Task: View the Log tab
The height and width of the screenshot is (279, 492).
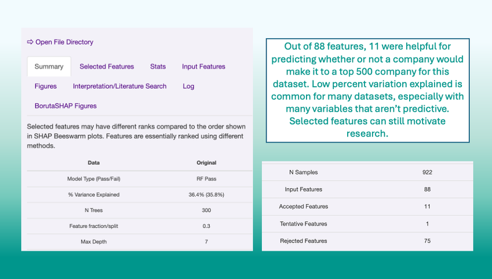Action: [x=188, y=86]
